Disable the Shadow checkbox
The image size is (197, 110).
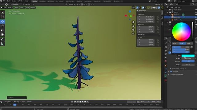(171, 71)
